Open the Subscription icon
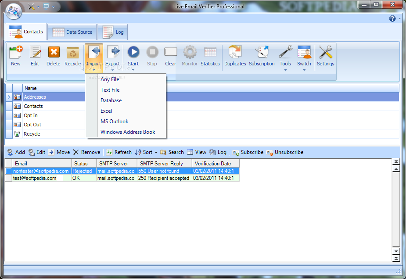This screenshot has width=406, height=279. point(262,52)
